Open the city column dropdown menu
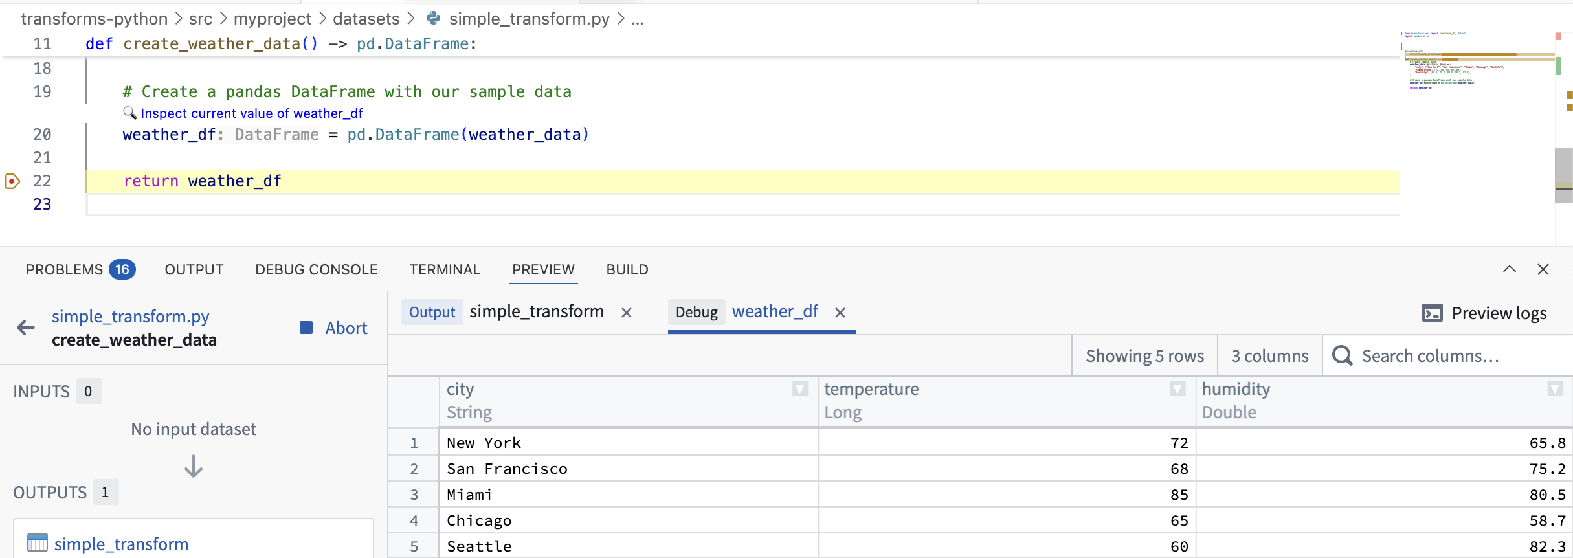1573x558 pixels. pos(800,388)
